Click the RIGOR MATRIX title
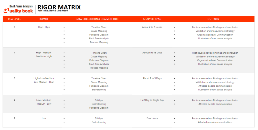Screen dimensions: 258x130 coord(59,7)
